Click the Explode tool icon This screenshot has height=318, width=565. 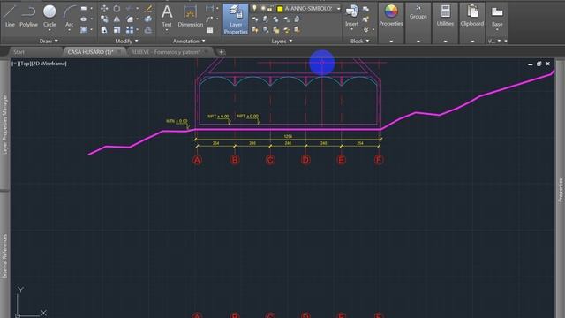pyautogui.click(x=148, y=19)
